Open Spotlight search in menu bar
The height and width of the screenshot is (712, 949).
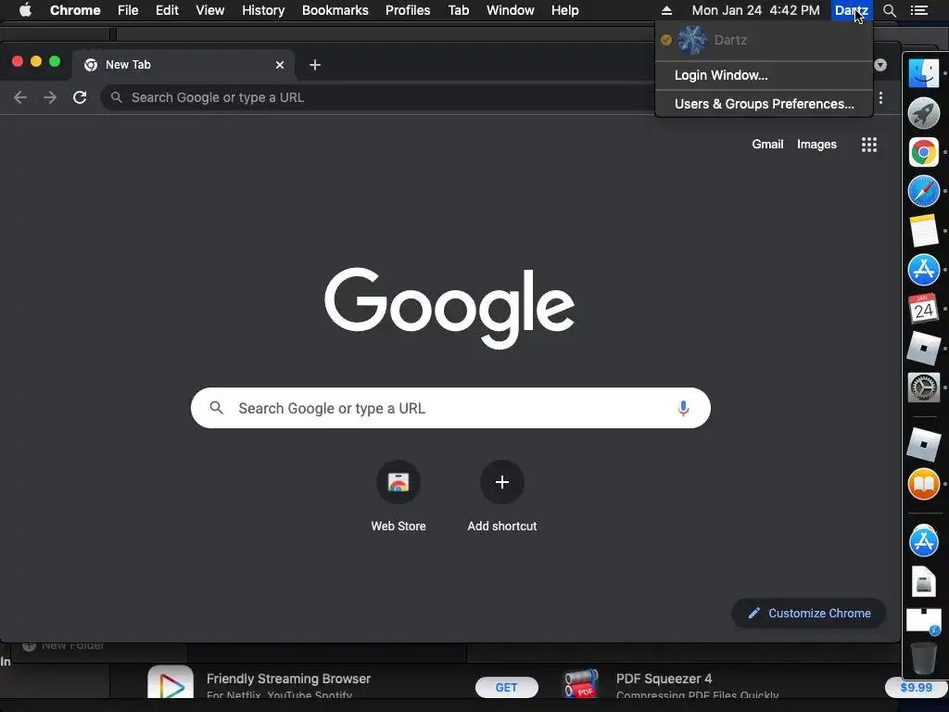pos(889,10)
